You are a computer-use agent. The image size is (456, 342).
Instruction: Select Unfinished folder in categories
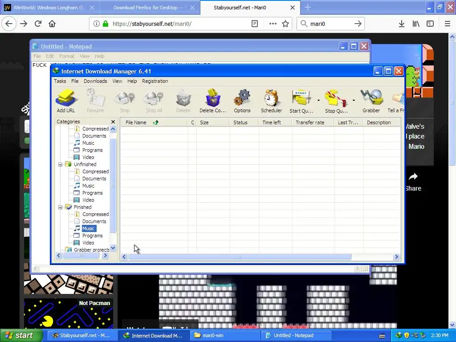[85, 164]
